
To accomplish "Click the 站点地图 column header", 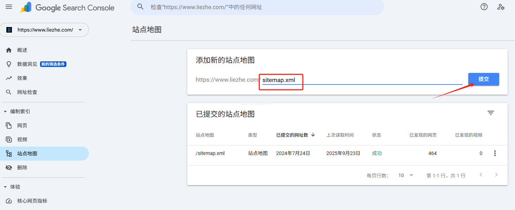I will tap(205, 135).
